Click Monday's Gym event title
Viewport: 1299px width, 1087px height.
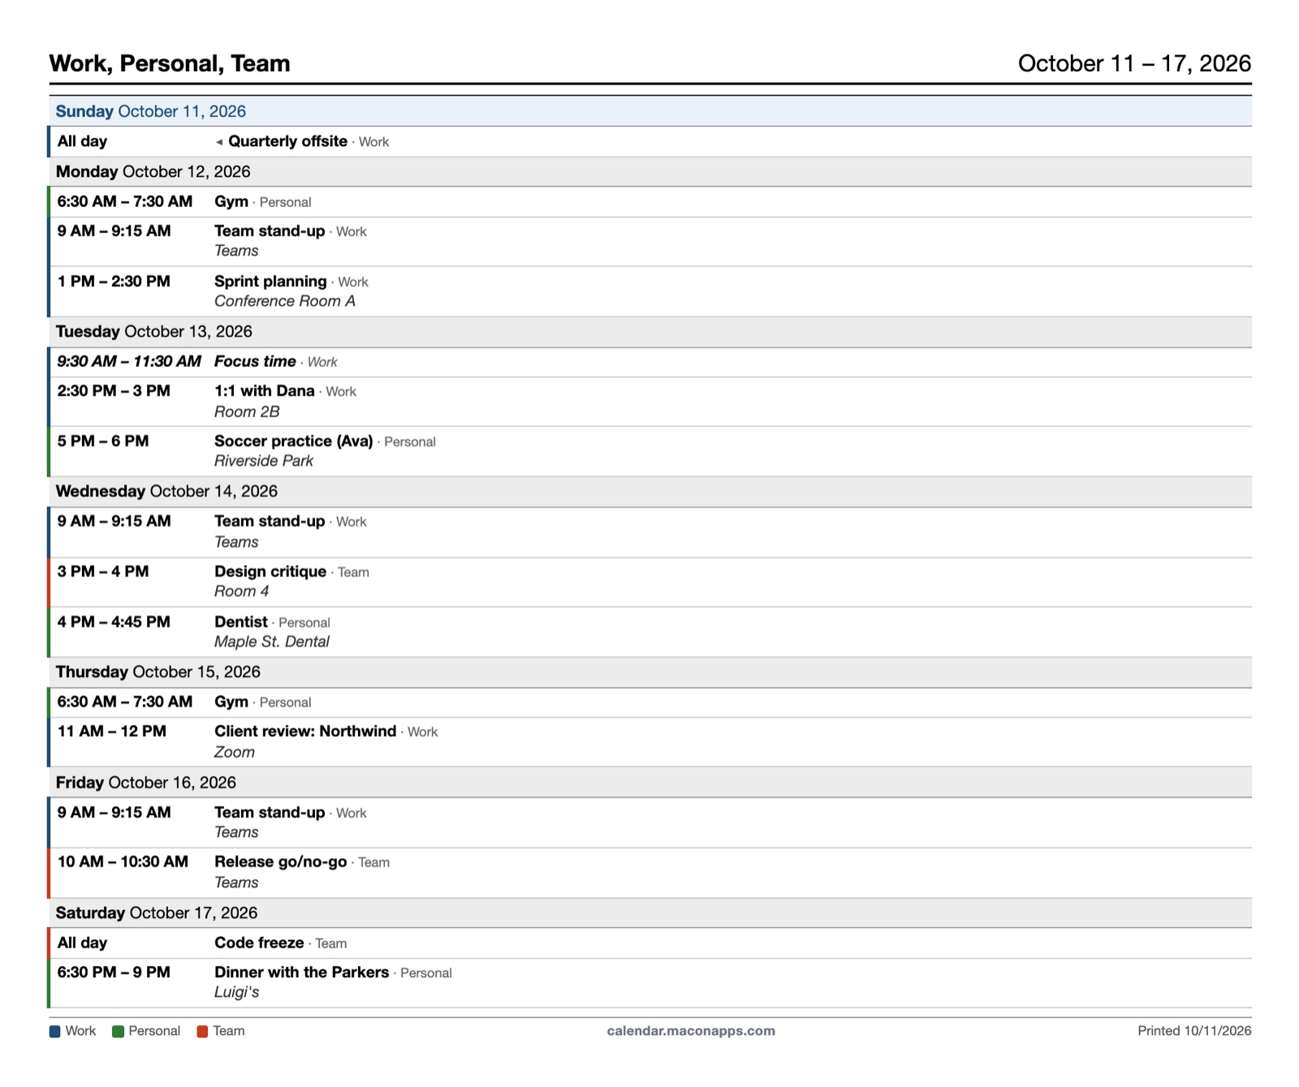(x=231, y=201)
